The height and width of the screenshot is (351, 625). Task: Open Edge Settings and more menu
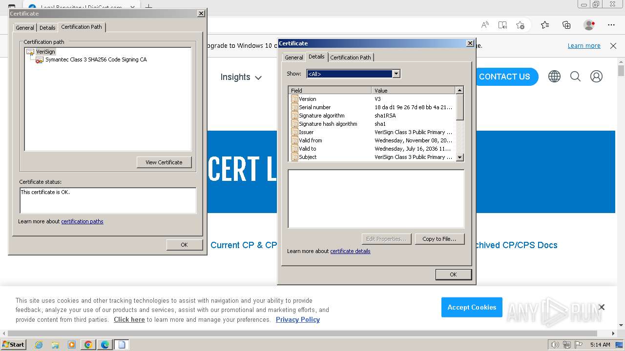(611, 25)
